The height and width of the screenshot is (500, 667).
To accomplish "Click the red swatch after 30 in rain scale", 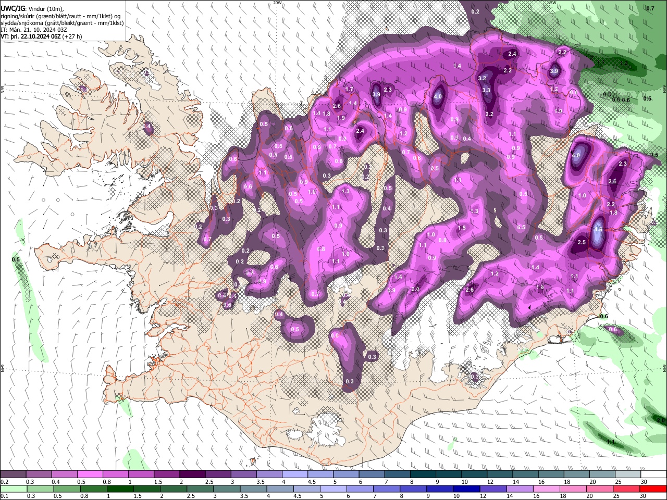I will (653, 489).
